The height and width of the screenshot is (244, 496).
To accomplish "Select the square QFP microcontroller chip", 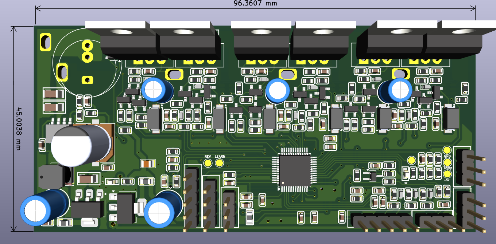I will pyautogui.click(x=295, y=170).
